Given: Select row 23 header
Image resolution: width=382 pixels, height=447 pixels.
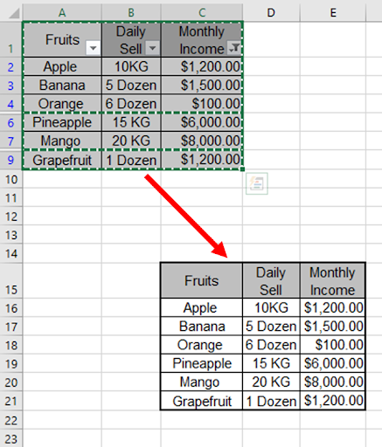Looking at the screenshot, I should [x=10, y=438].
